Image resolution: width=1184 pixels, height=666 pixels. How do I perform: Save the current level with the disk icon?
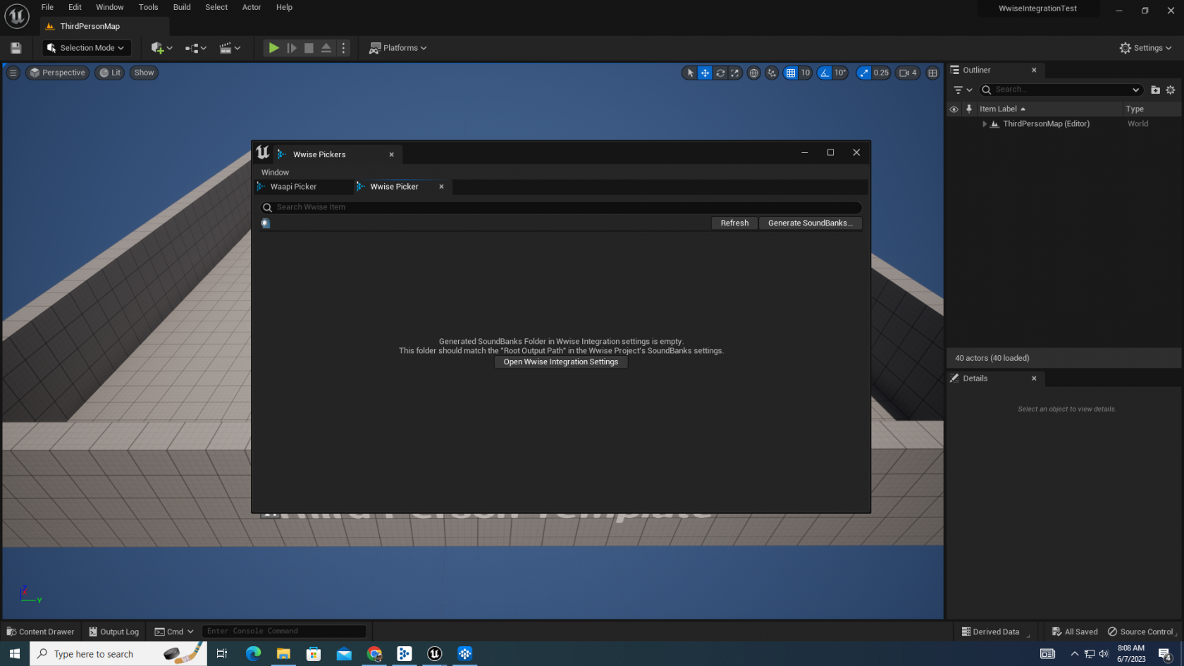coord(16,48)
